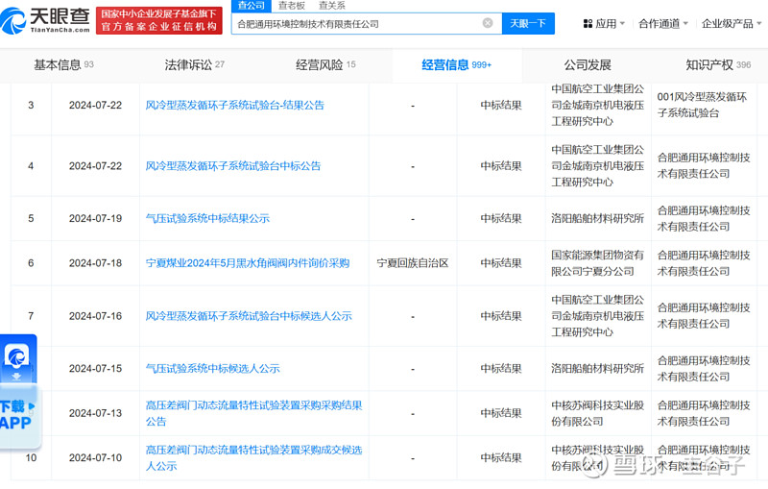Viewport: 768px width, 489px height.
Task: Click the official credit agency red banner
Action: click(158, 20)
